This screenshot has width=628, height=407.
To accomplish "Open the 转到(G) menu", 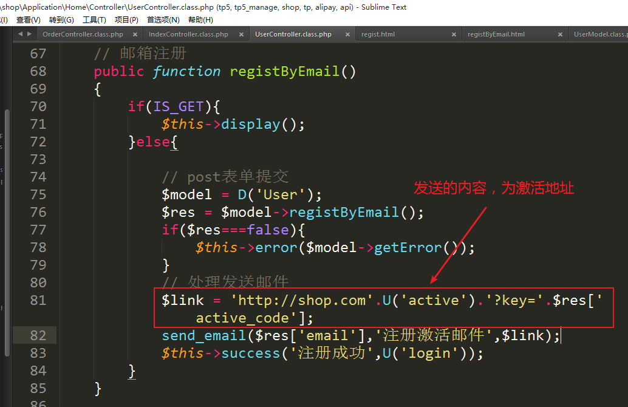I will (61, 19).
